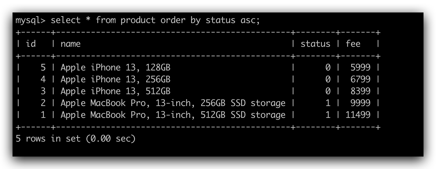This screenshot has height=169, width=436.
Task: Click the id value 5 in first row
Action: click(x=43, y=68)
